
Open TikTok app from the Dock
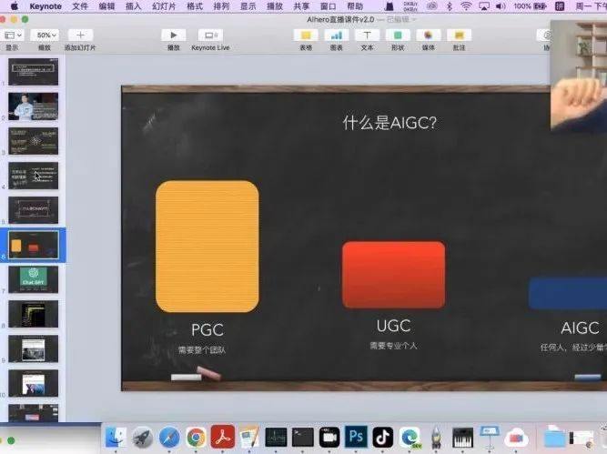pos(383,437)
